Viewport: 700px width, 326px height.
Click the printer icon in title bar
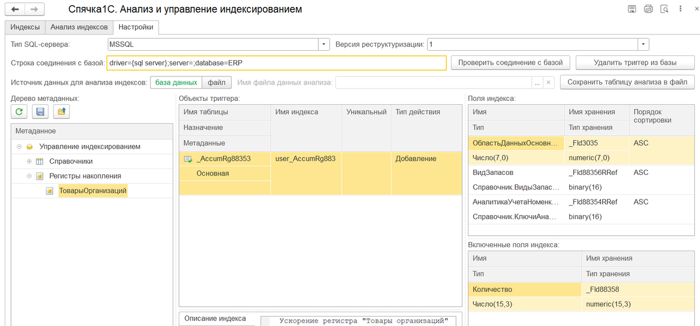(x=648, y=9)
